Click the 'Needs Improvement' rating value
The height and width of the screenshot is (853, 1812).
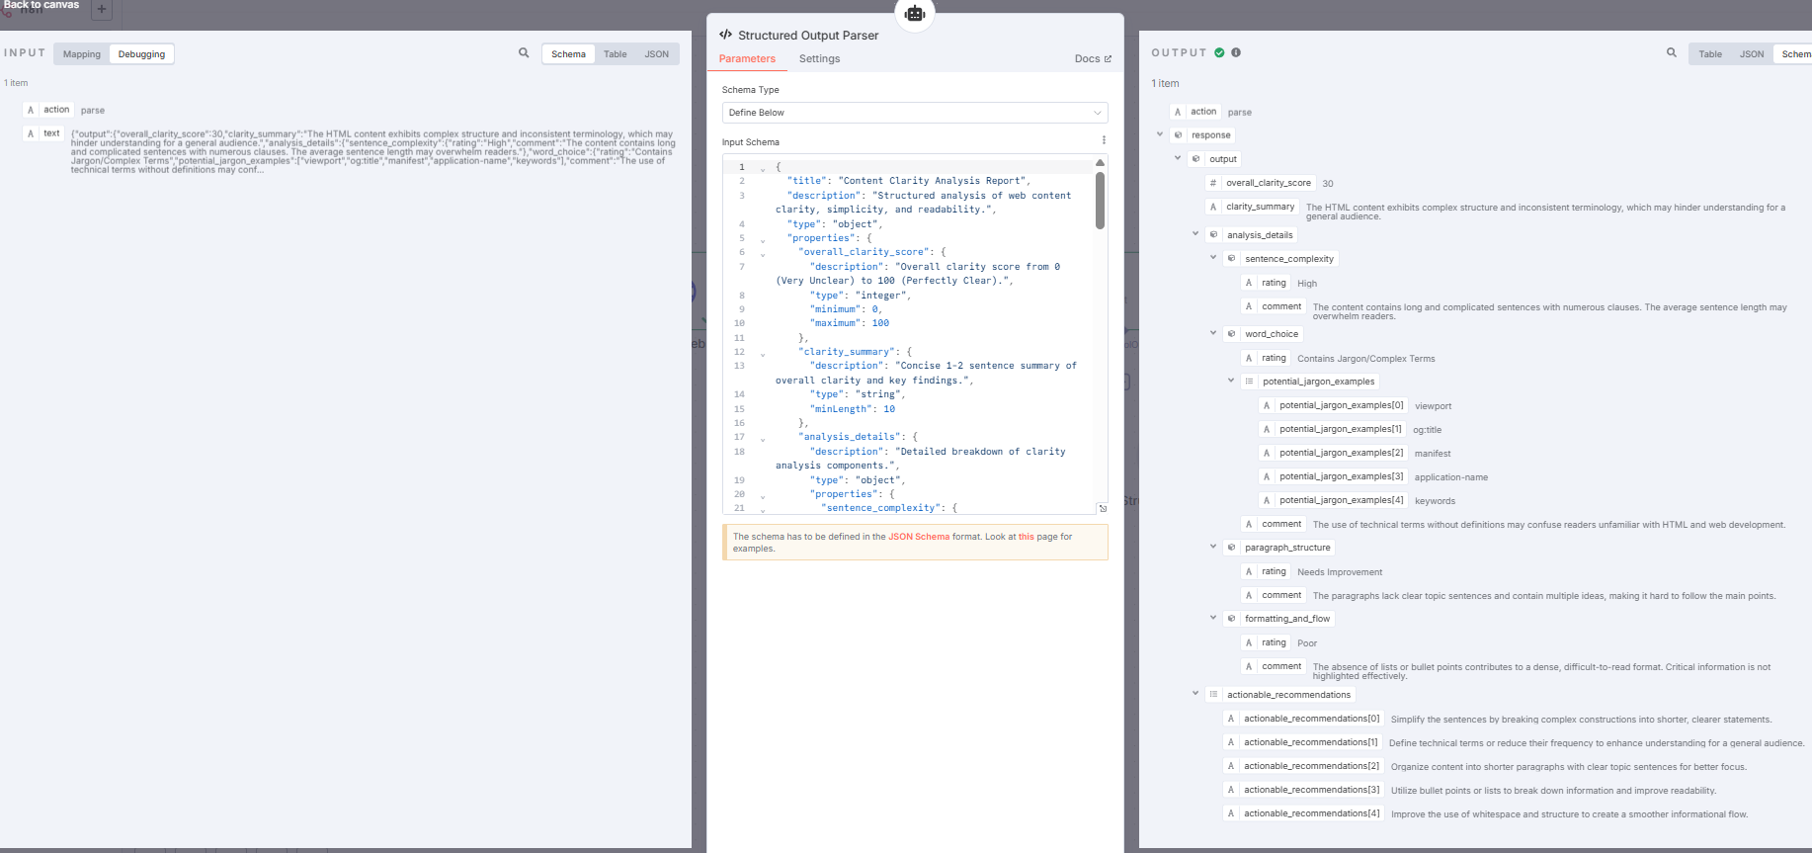(x=1340, y=572)
